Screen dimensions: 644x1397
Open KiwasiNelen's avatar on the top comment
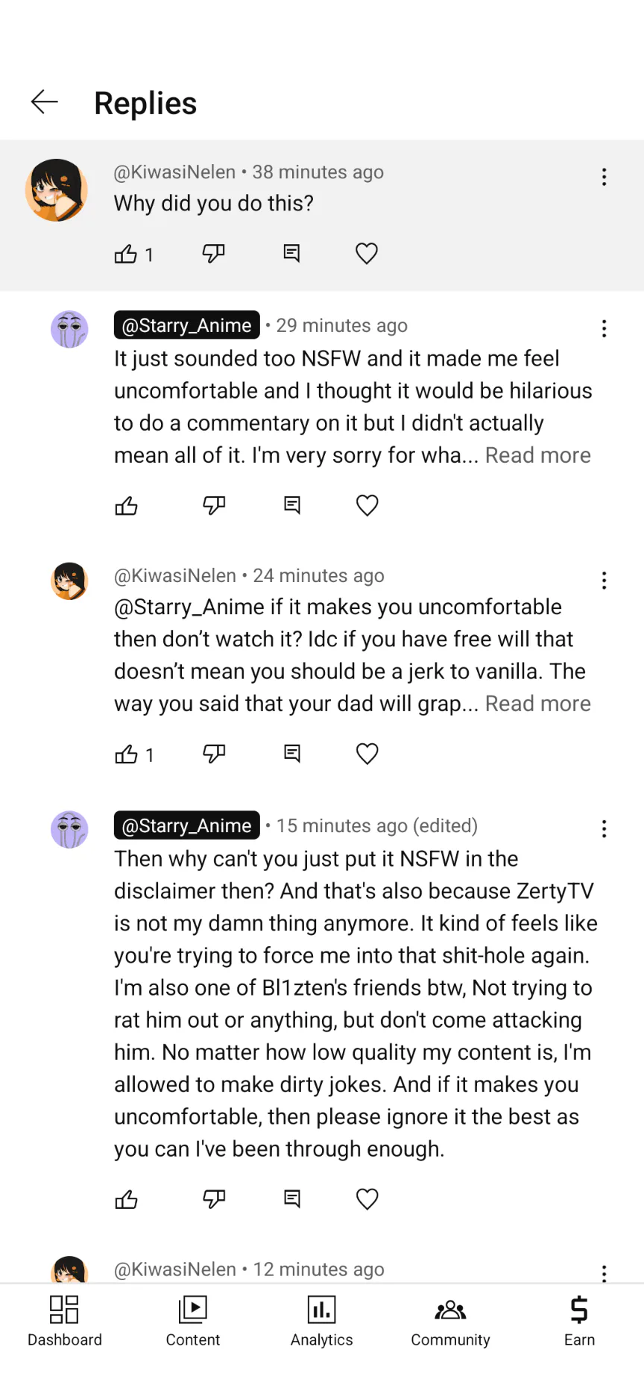click(x=57, y=190)
